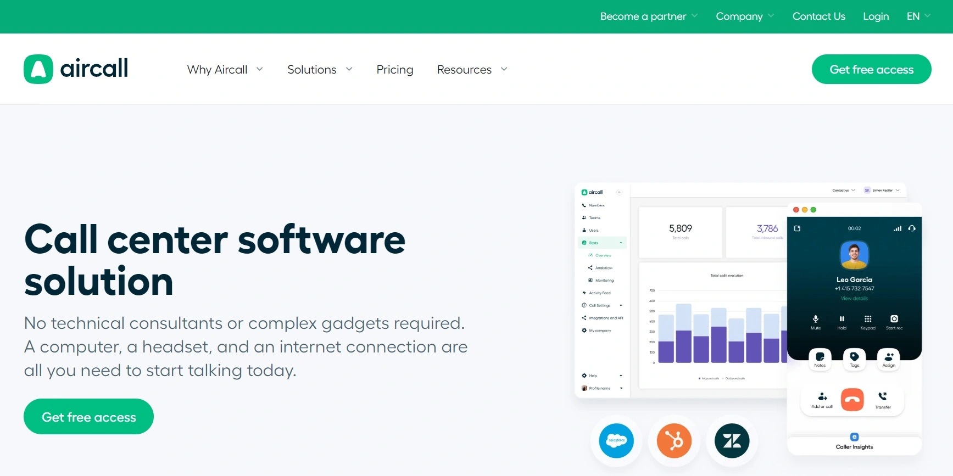Click Leo Garcia's profile photo

coord(854,255)
